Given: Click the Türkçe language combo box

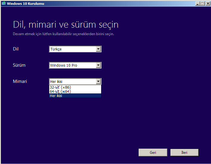Looking at the screenshot, I should tap(75, 49).
